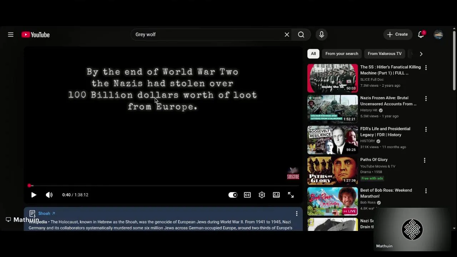This screenshot has height=257, width=457.
Task: Click The SS Hitler's Fanatical title
Action: point(390,70)
